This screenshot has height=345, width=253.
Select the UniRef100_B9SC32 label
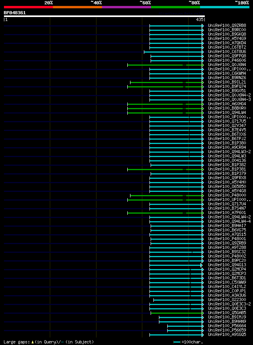tap(227, 252)
